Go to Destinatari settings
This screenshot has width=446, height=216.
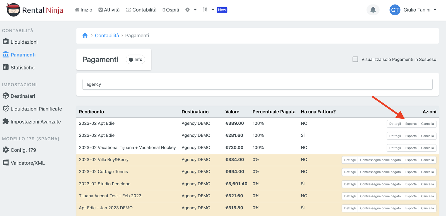click(23, 96)
